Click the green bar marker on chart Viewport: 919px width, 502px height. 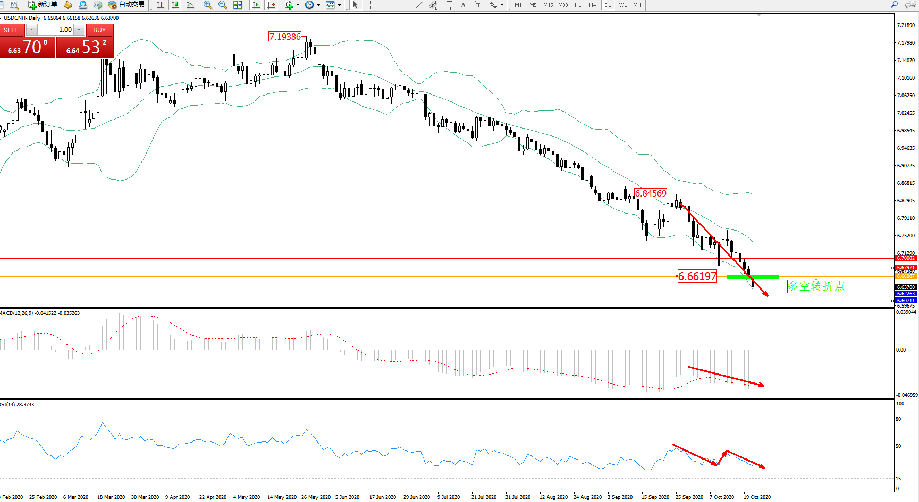coord(753,277)
